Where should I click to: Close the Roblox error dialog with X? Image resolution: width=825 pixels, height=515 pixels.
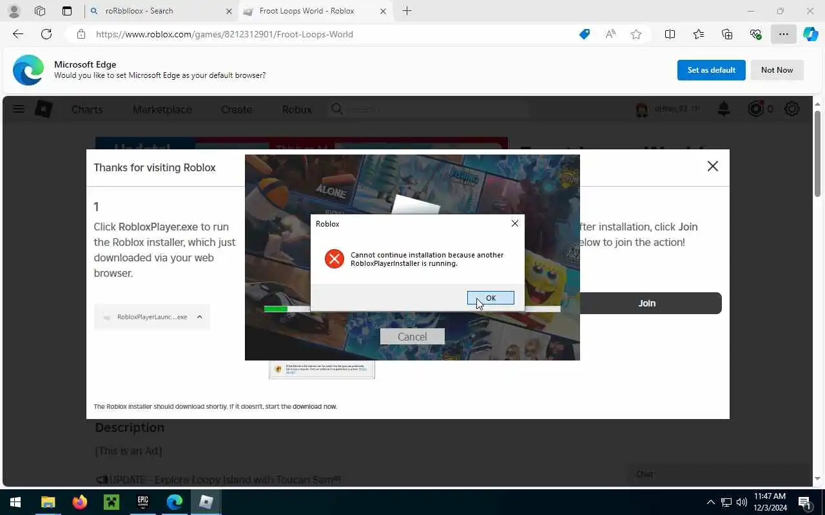514,223
